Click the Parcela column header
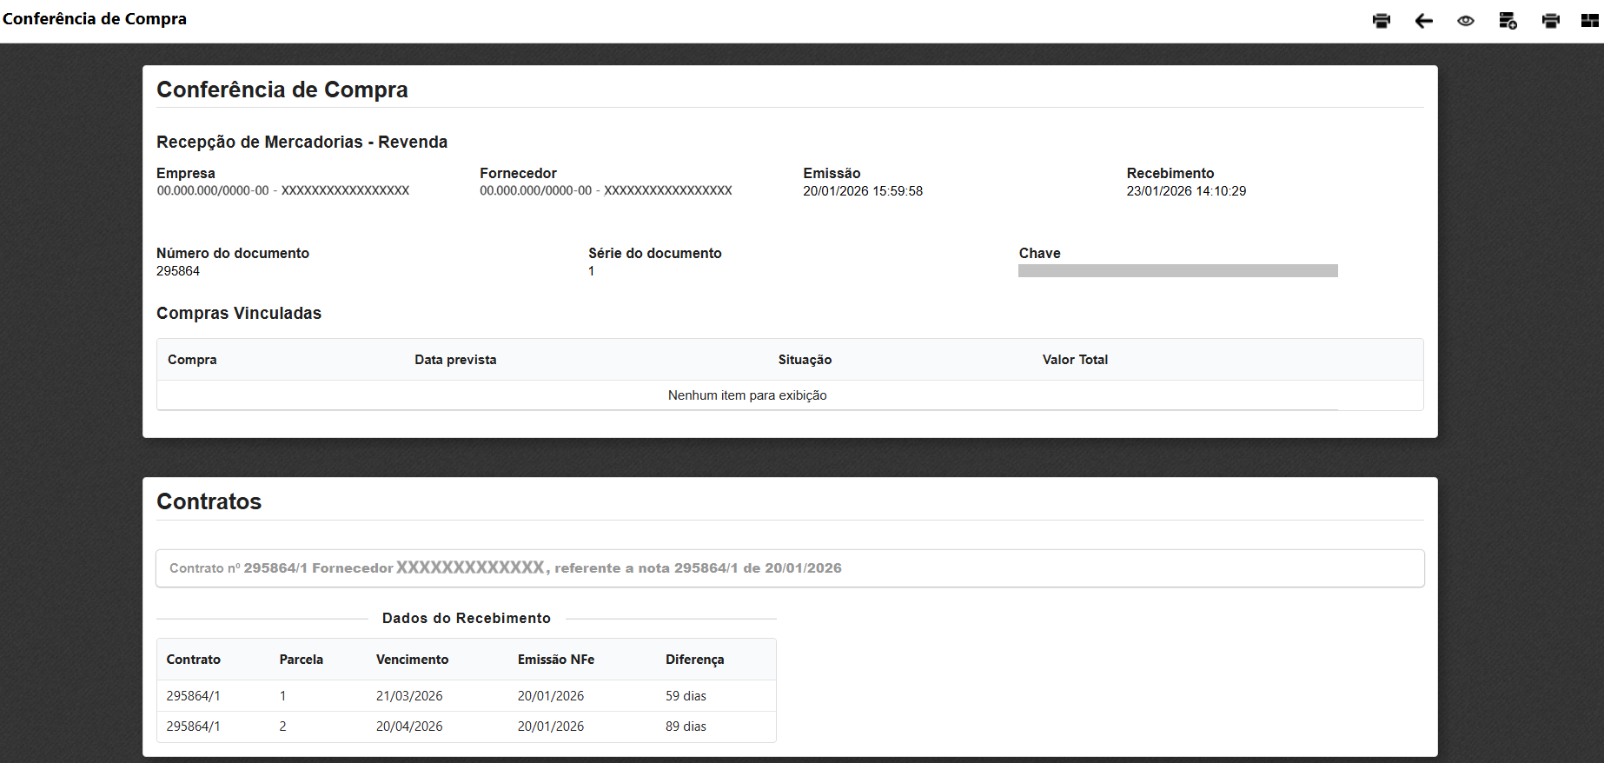 point(301,660)
